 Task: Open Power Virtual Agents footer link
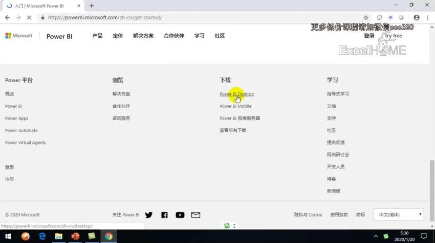[x=25, y=142]
